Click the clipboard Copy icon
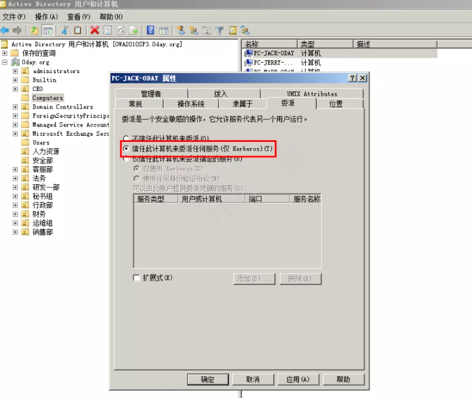This screenshot has height=398, width=472. (78, 30)
